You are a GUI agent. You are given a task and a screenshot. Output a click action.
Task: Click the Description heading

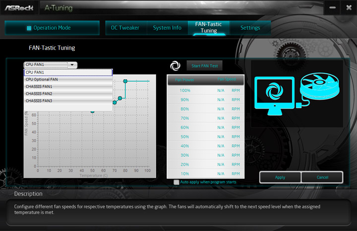click(28, 194)
